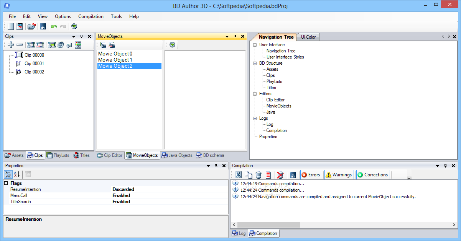Open Compilation panel window position dropdown

click(x=438, y=166)
